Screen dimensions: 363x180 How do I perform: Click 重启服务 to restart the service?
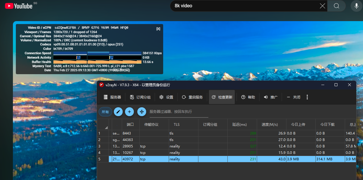(x=192, y=97)
